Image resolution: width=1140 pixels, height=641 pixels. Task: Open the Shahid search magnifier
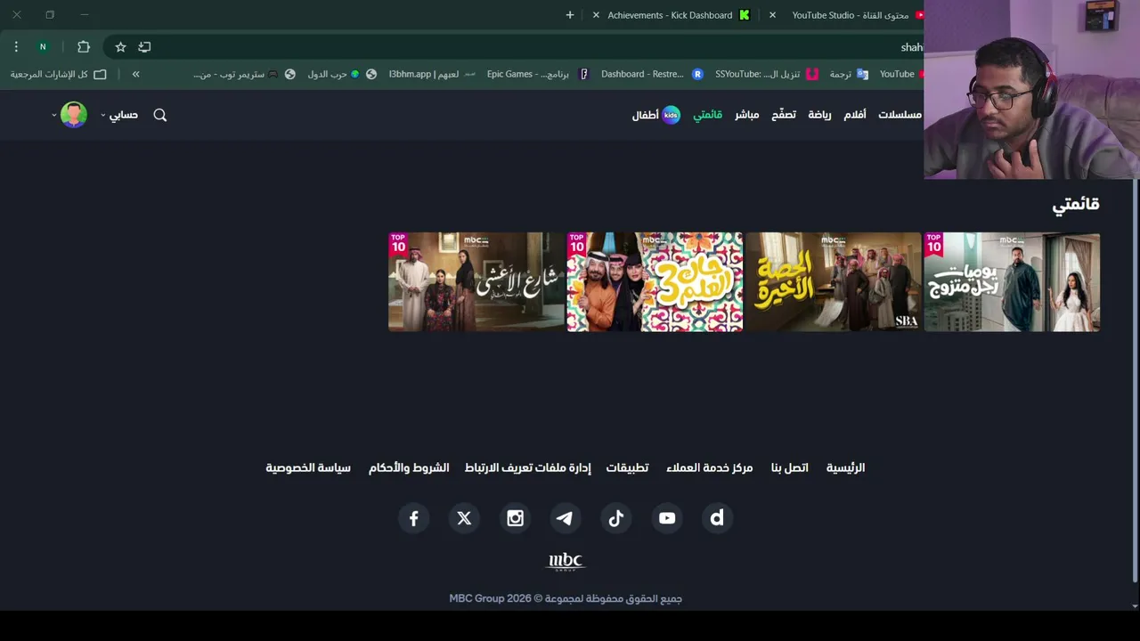pyautogui.click(x=160, y=115)
